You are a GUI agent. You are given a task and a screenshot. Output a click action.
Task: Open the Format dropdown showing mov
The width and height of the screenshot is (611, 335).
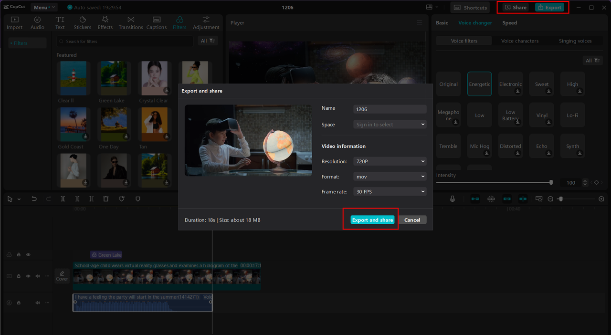pos(390,177)
